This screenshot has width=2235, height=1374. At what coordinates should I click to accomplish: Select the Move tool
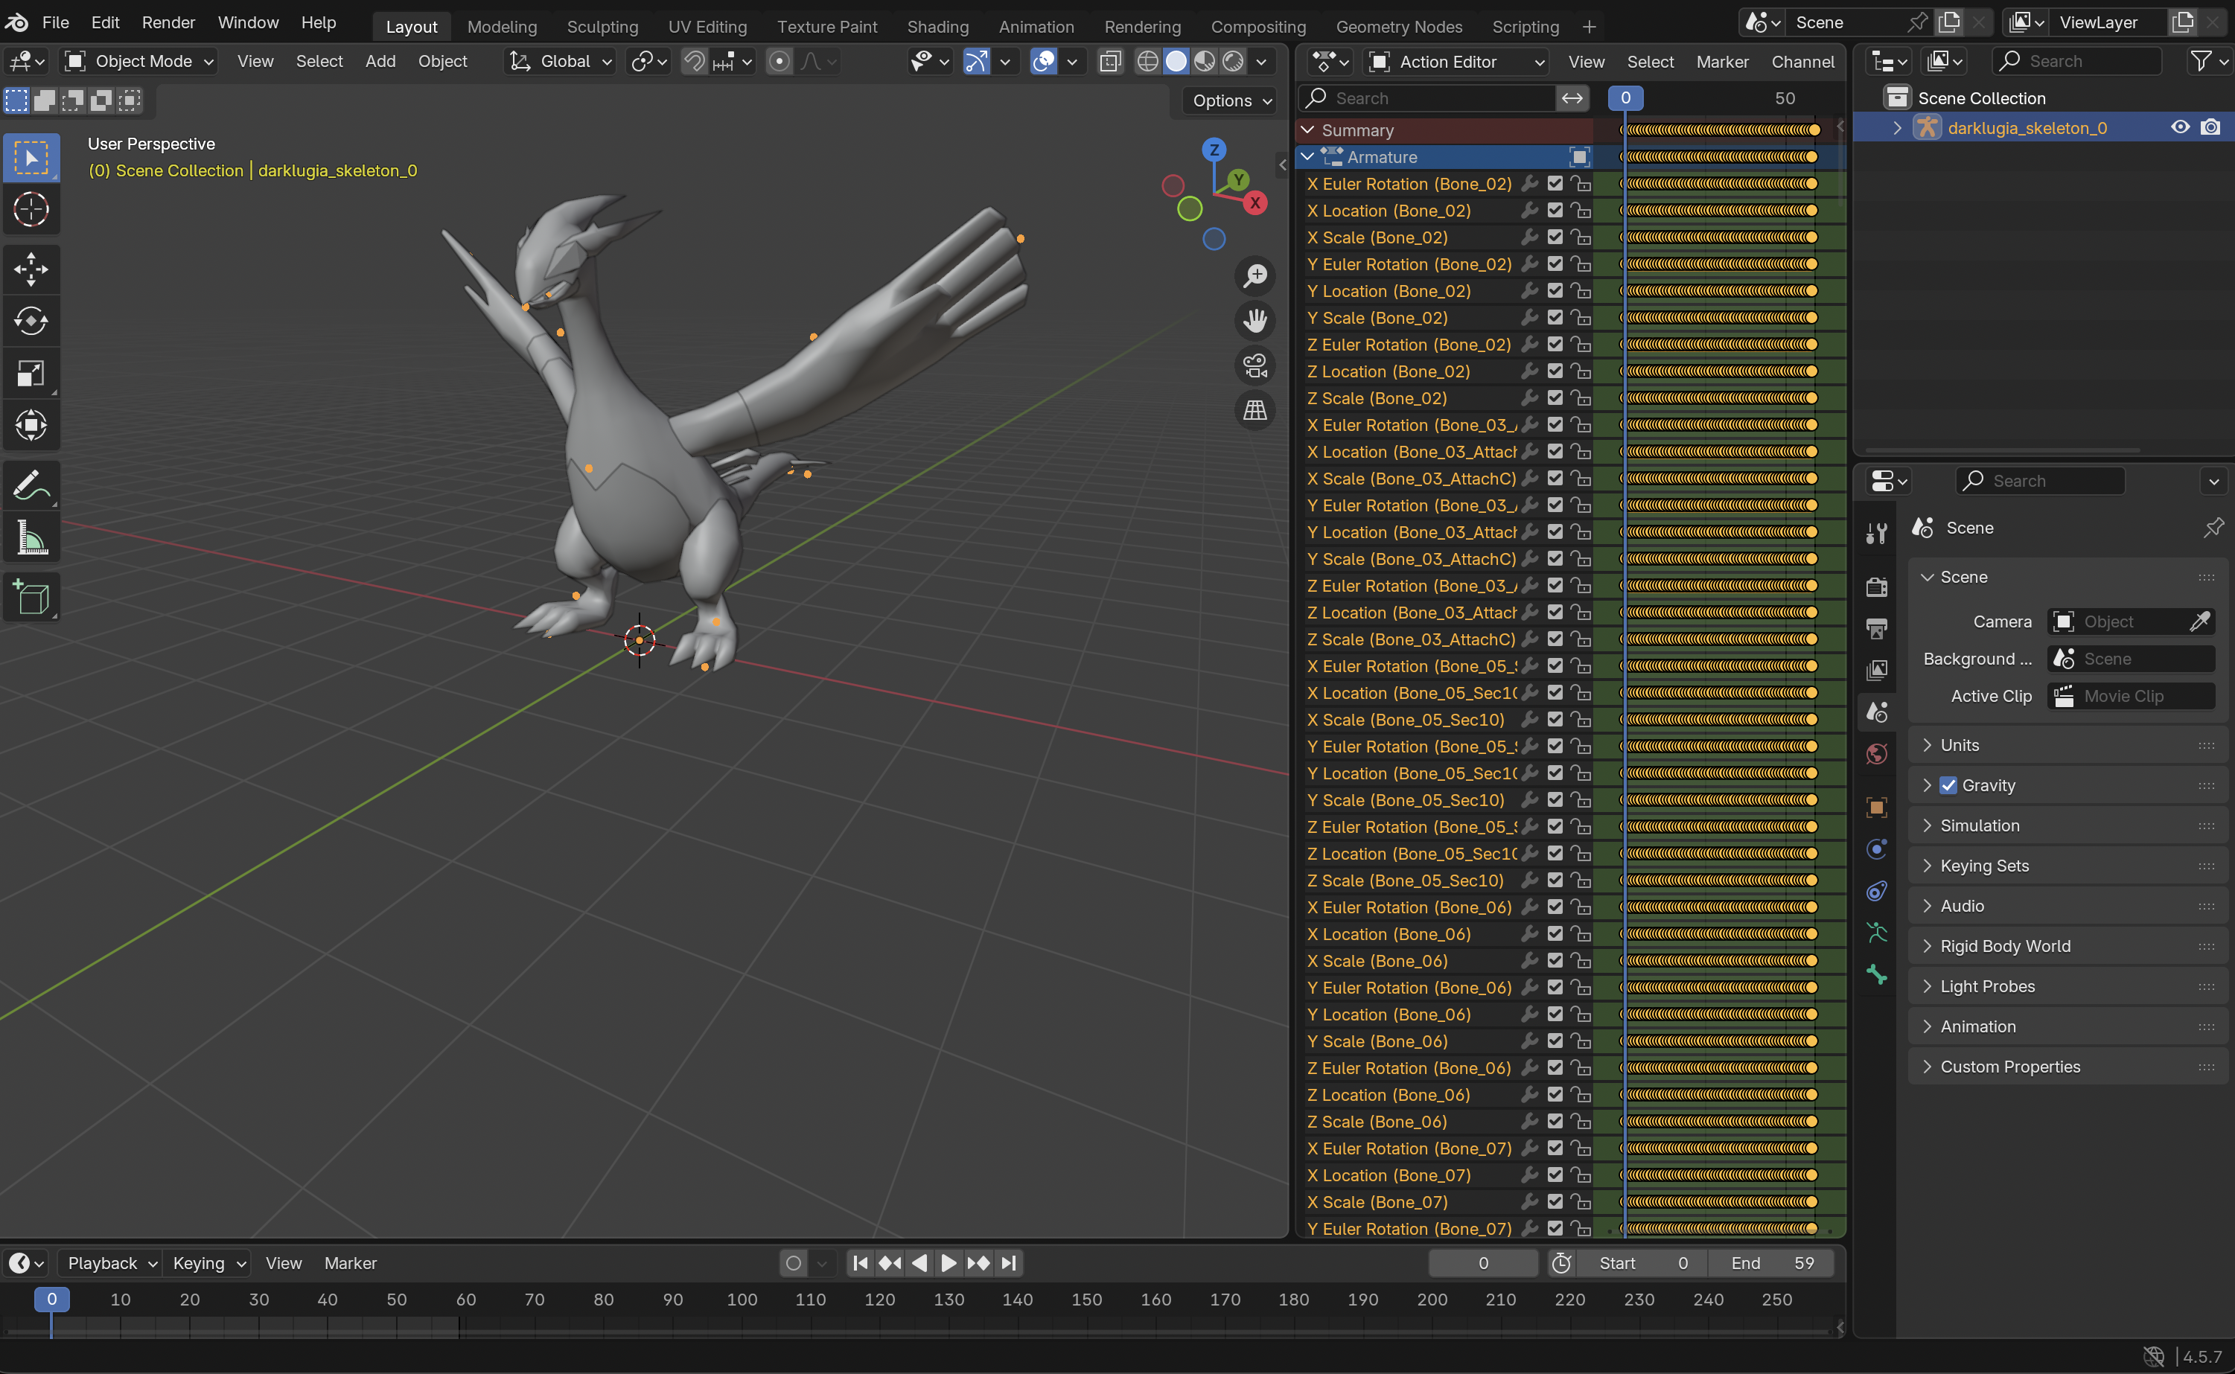[x=32, y=269]
